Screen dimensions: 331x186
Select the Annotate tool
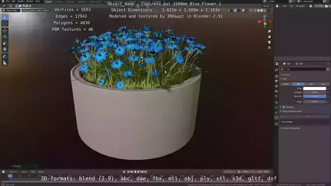tap(5, 56)
